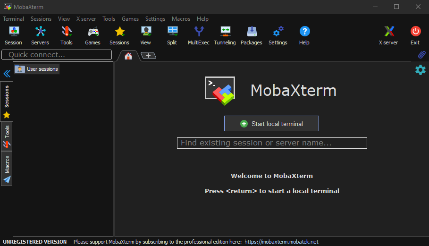This screenshot has height=246, width=429.
Task: Open the Macros menu in menu bar
Action: pos(181,19)
